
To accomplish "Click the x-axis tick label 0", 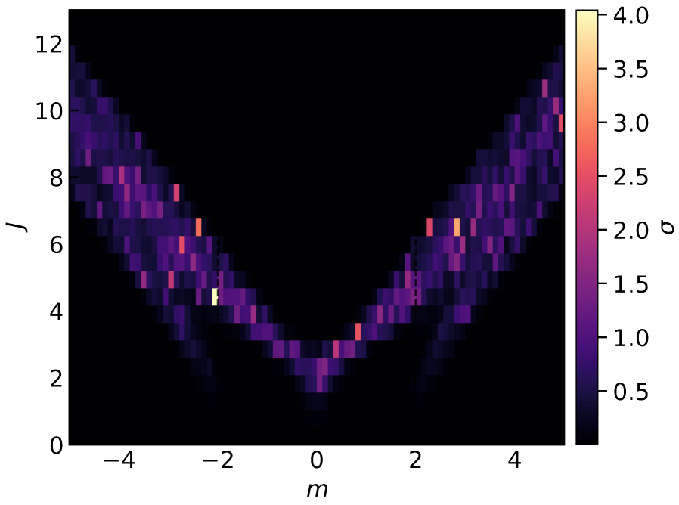I will 317,460.
